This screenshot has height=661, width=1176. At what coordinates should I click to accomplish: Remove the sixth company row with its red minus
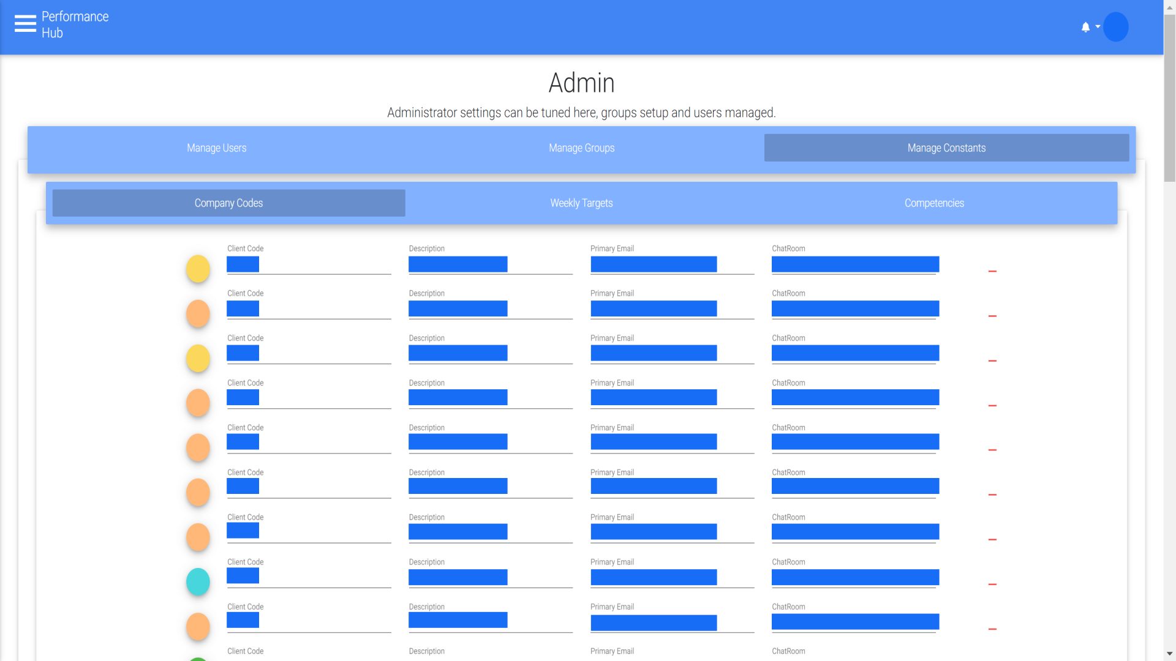pos(992,495)
